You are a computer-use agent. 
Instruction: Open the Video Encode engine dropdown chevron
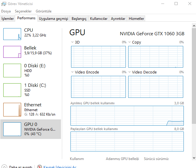[72, 72]
